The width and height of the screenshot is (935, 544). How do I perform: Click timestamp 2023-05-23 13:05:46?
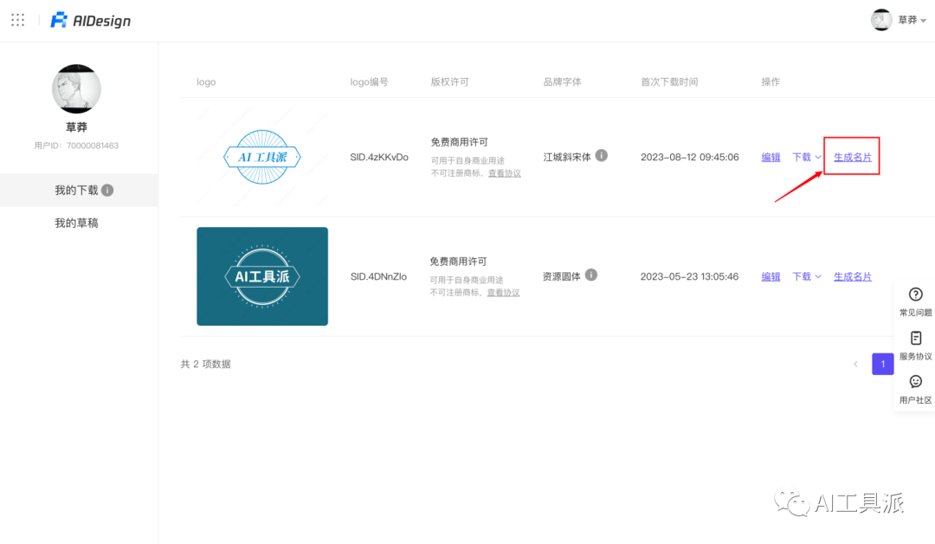[x=689, y=276]
